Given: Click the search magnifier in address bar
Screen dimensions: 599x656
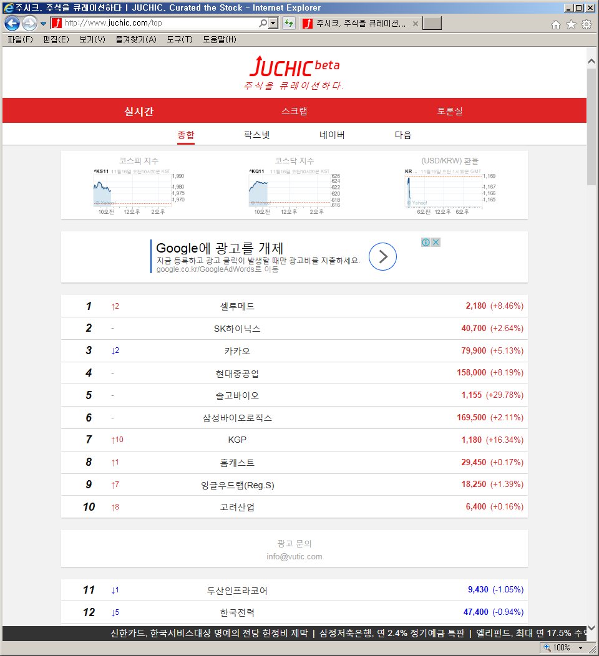Looking at the screenshot, I should (x=263, y=24).
